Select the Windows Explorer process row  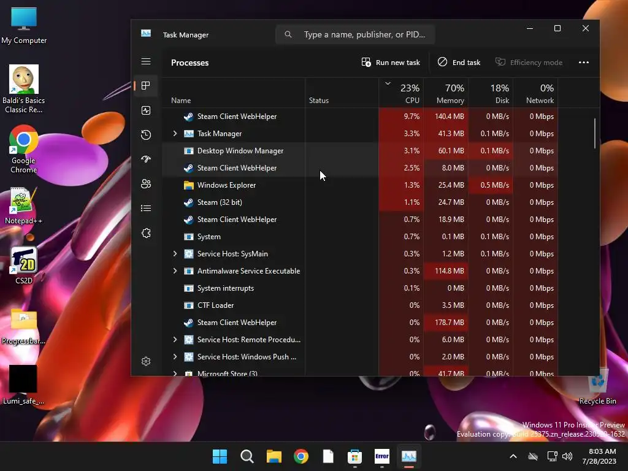(x=360, y=185)
